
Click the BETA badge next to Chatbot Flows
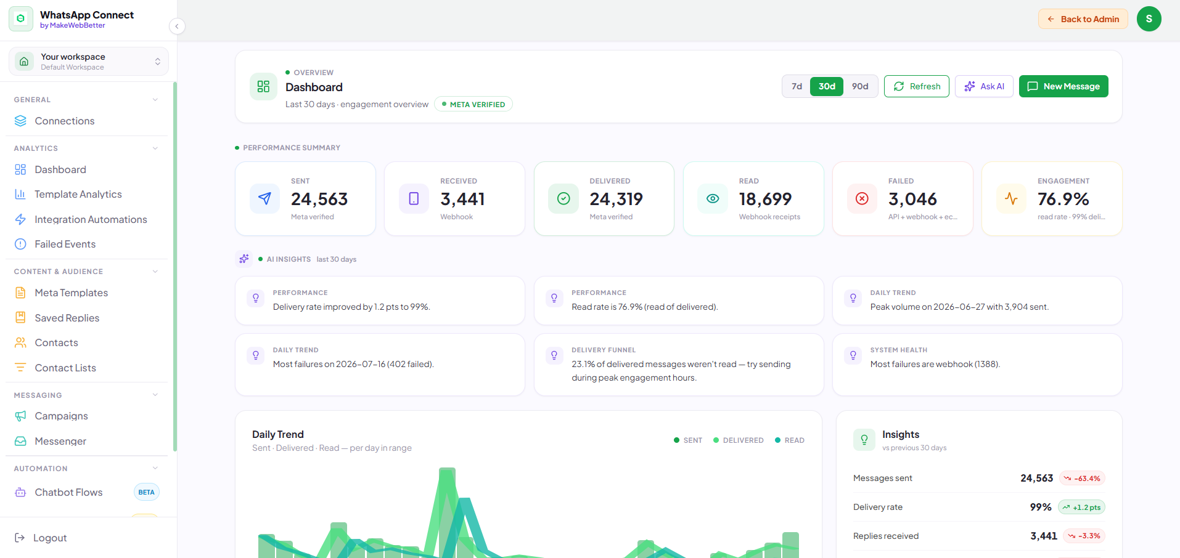coord(147,492)
